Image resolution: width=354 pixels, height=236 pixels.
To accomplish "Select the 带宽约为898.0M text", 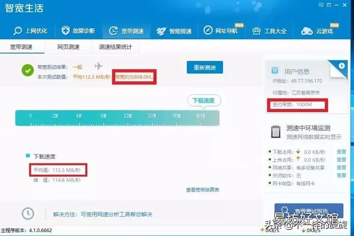I will [x=134, y=77].
